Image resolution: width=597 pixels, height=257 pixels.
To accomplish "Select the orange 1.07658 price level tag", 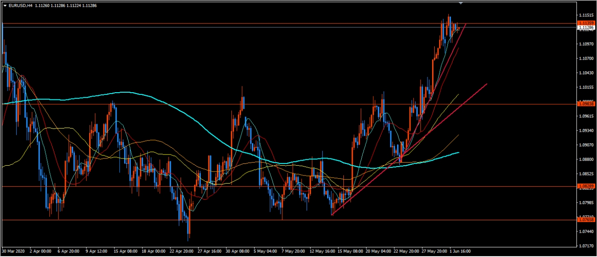I will 586,220.
